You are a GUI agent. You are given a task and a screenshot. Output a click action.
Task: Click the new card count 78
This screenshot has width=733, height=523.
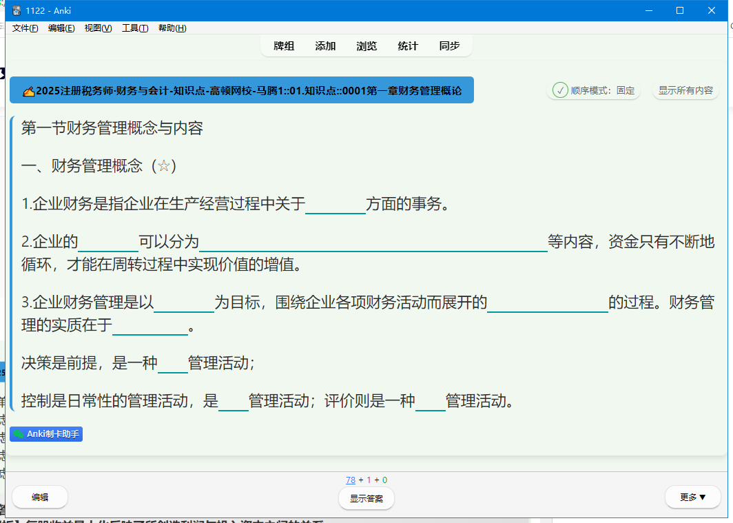tap(351, 480)
